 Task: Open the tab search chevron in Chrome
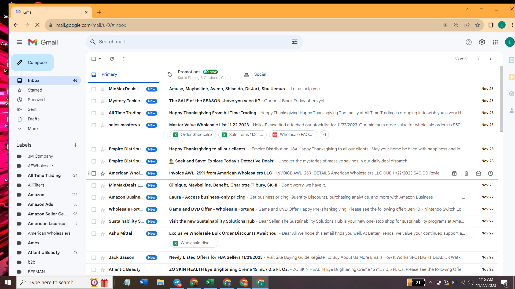[466, 9]
